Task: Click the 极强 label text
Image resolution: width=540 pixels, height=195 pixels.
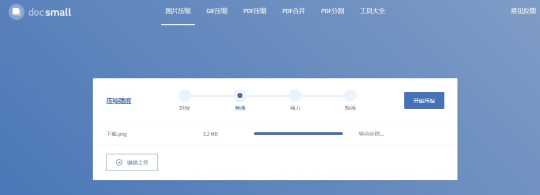Action: pos(350,108)
